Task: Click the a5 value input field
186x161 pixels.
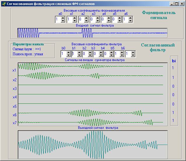Action: coord(115,19)
